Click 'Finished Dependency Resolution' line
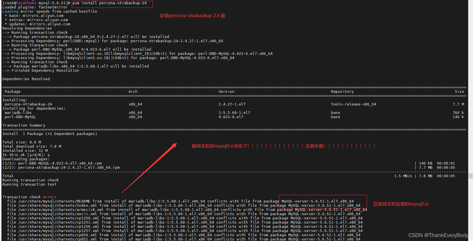 click(x=41, y=71)
